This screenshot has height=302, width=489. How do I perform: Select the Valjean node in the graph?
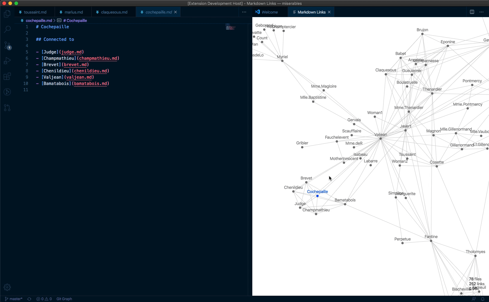[x=381, y=139]
